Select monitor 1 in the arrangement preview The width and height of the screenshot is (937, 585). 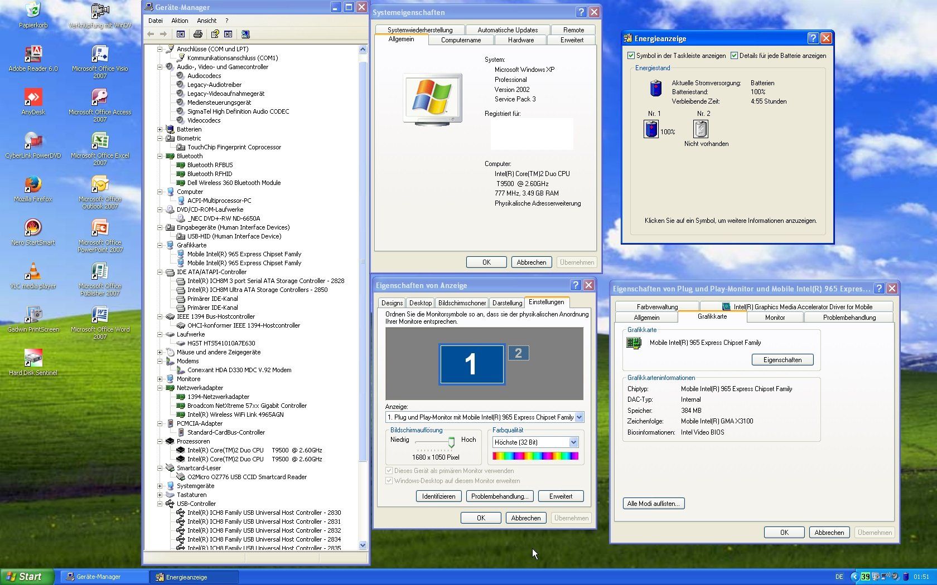pyautogui.click(x=472, y=364)
